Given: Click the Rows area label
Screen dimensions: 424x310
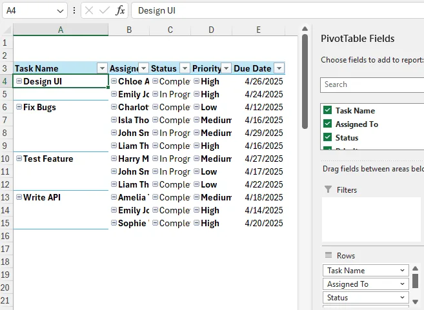Looking at the screenshot, I should [x=346, y=256].
